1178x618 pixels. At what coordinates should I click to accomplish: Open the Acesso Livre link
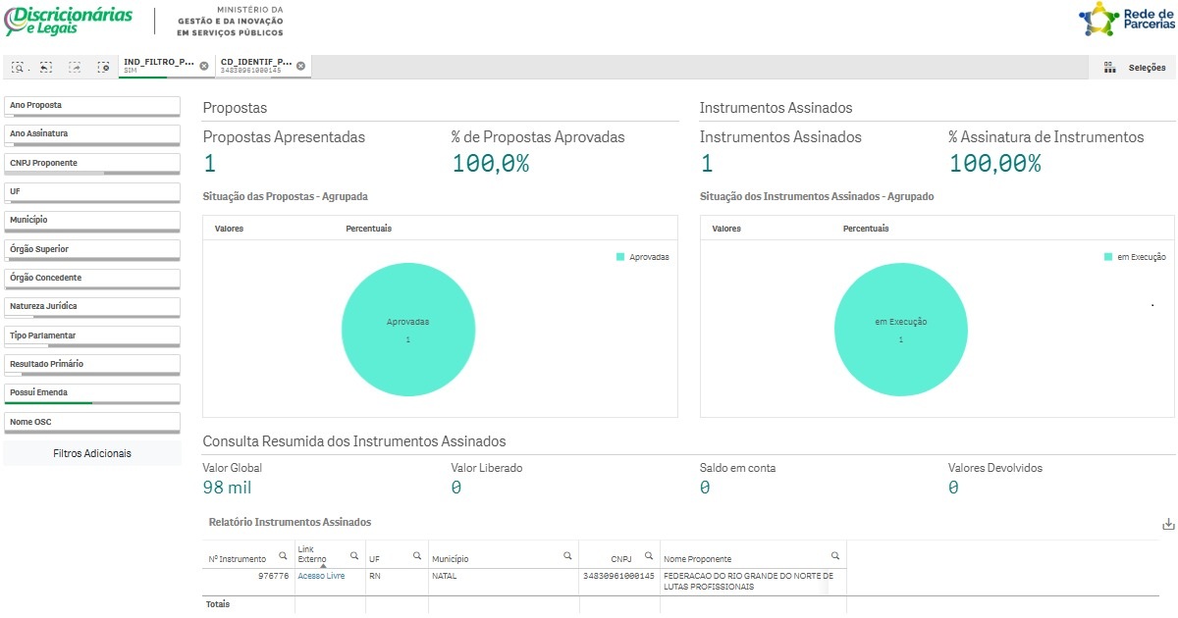(x=321, y=576)
